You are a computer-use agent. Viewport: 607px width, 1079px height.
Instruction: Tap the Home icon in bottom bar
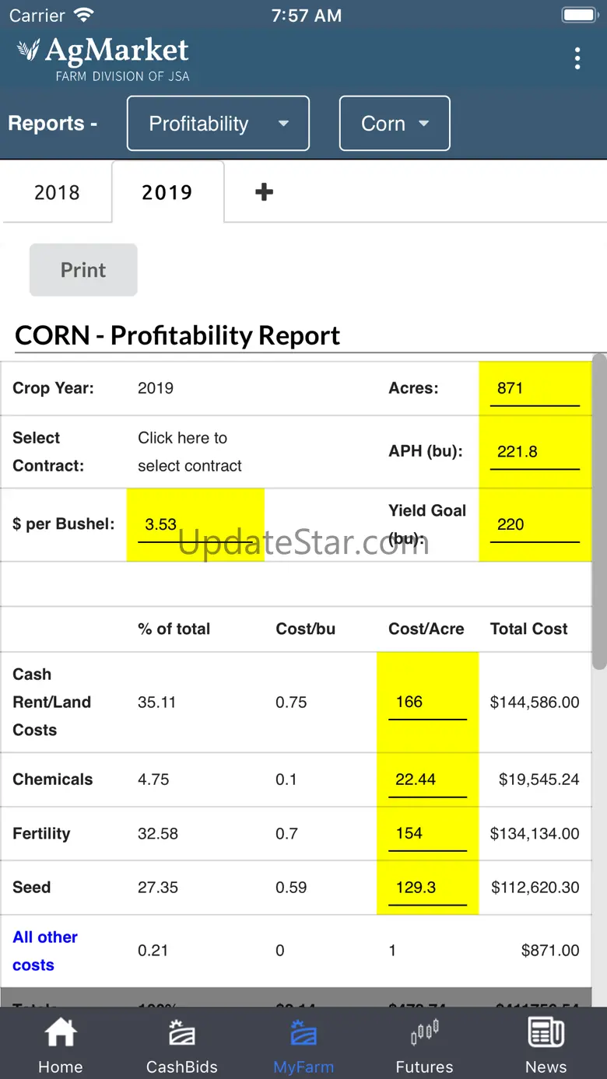pos(60,1033)
